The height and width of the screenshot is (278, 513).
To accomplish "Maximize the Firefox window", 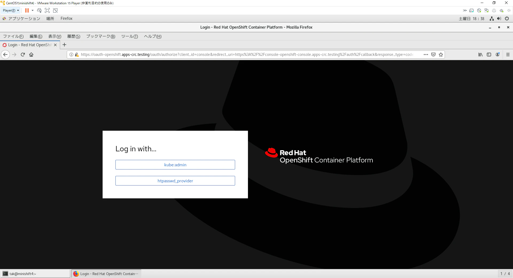I will pos(499,27).
